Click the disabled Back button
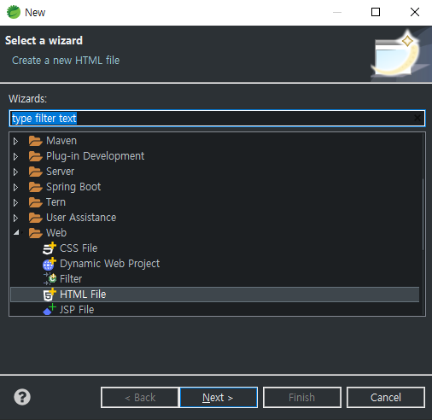The image size is (432, 420). pos(140,397)
